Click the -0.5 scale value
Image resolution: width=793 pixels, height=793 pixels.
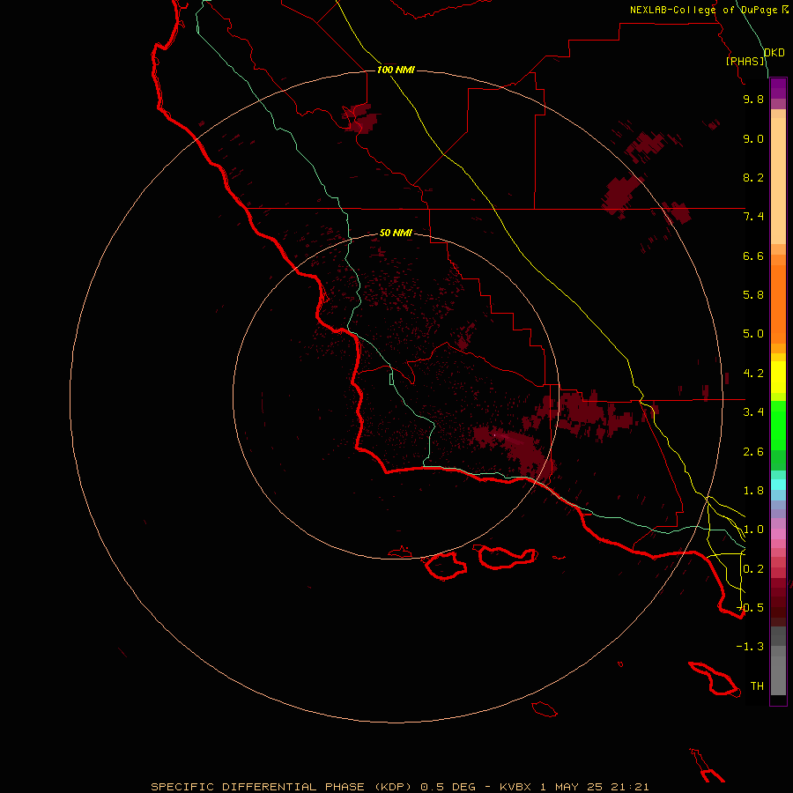pos(750,608)
